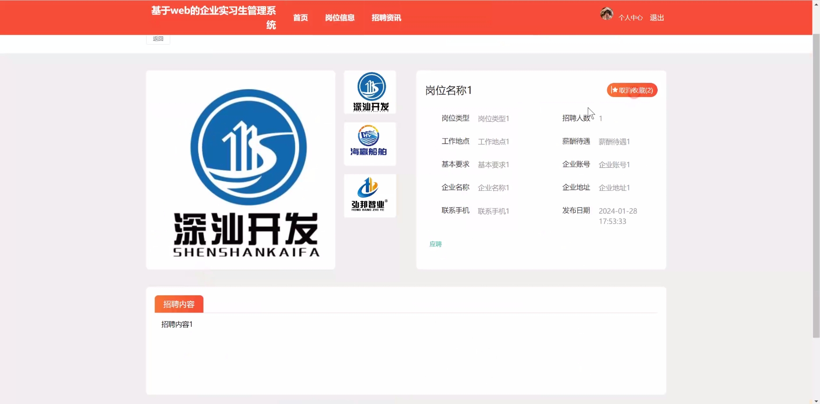Open 个人中心 link
This screenshot has width=820, height=404.
(x=630, y=18)
